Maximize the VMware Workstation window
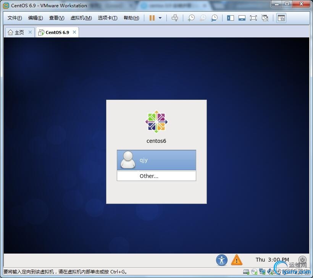 (x=287, y=4)
